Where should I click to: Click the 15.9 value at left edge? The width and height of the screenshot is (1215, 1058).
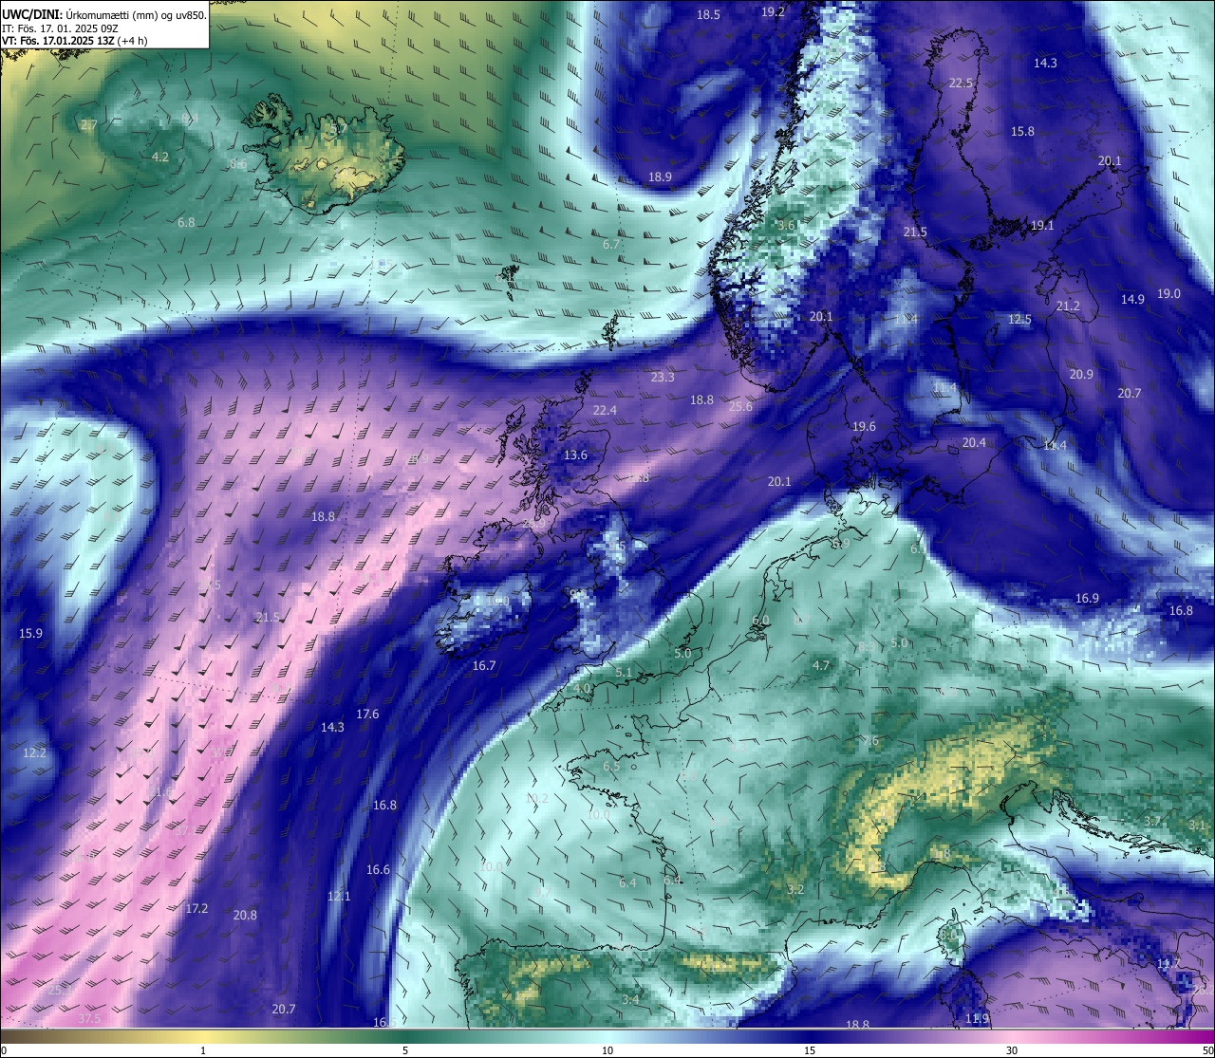[30, 633]
